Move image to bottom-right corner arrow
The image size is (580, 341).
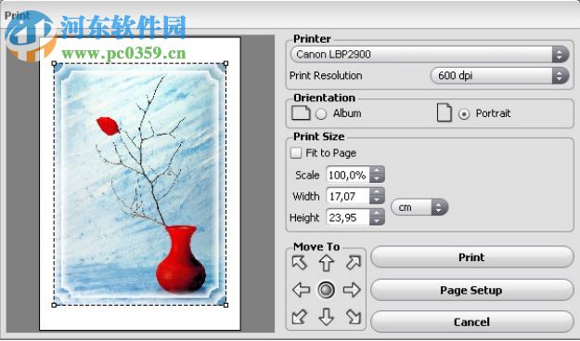coord(354,317)
